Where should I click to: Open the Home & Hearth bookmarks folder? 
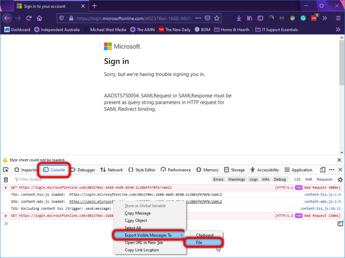click(232, 29)
